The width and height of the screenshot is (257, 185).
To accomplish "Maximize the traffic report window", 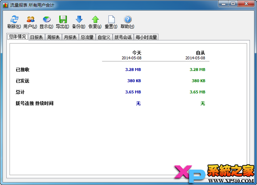I will click(233, 4).
